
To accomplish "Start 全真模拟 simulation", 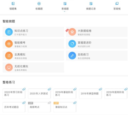I will coord(33,56).
